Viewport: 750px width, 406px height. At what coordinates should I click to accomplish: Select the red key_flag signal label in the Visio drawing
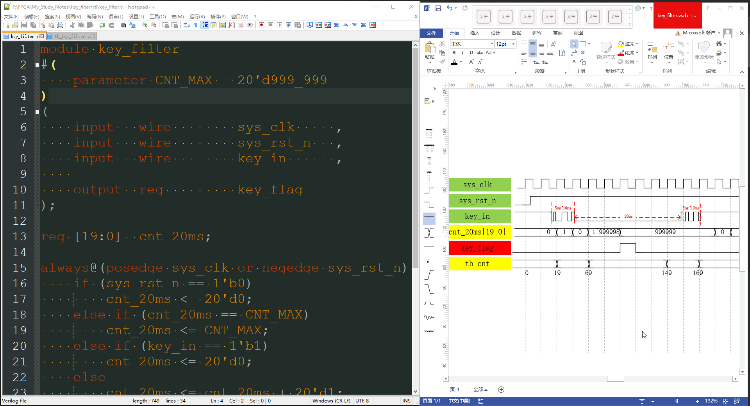pos(480,248)
